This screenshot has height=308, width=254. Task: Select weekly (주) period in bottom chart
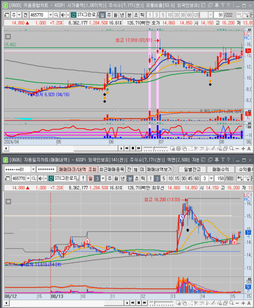pos(109,178)
